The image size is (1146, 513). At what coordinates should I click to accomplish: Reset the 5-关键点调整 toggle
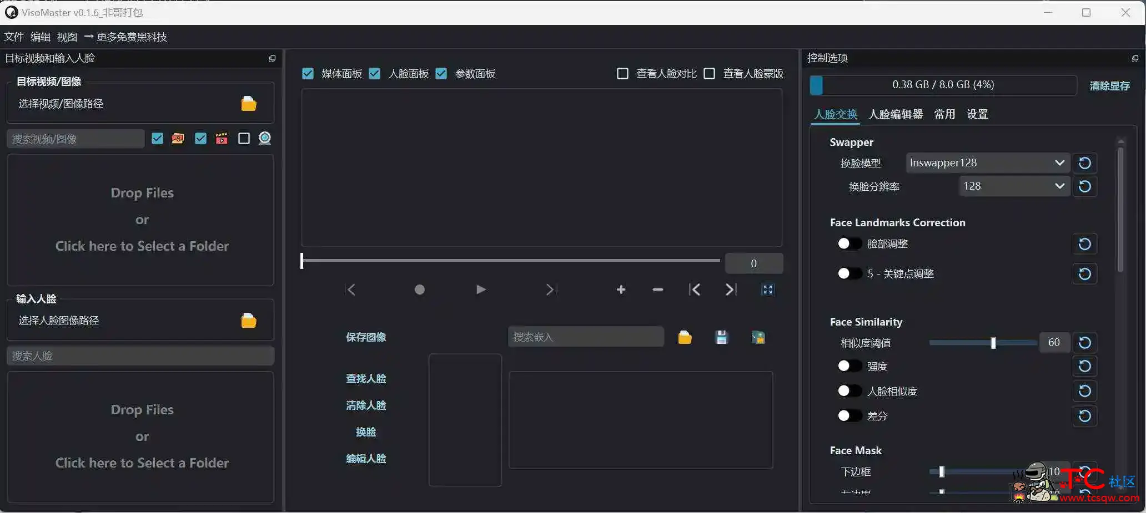point(1084,274)
